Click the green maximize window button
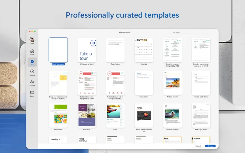Screen dimensions: 245x153 pos(35,31)
